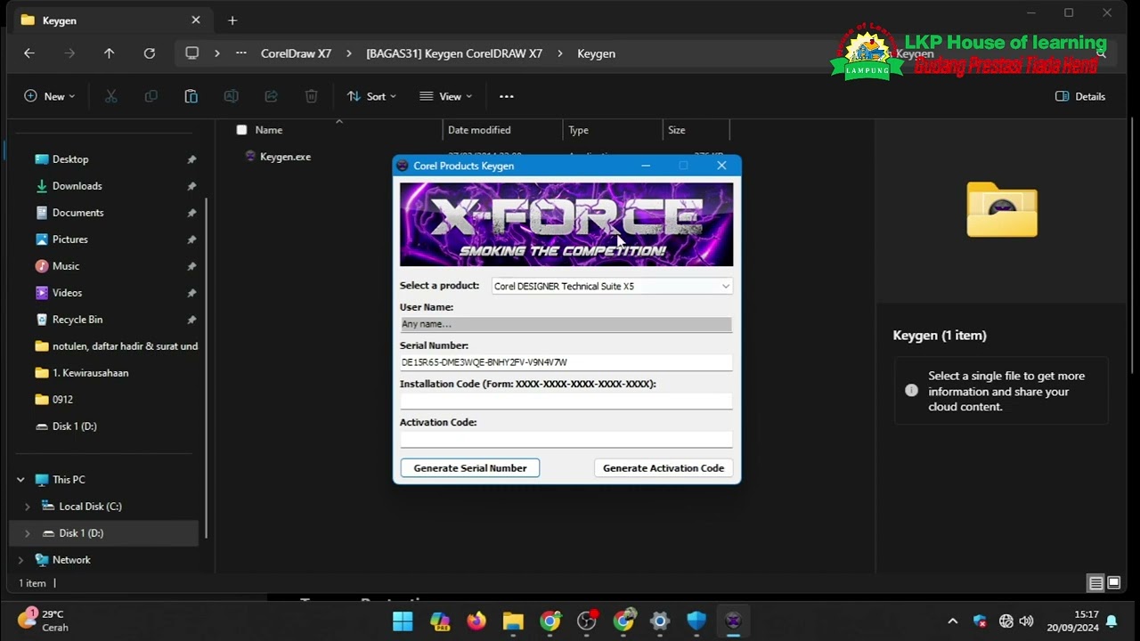The width and height of the screenshot is (1140, 641).
Task: Open Music in the sidebar
Action: (x=66, y=266)
